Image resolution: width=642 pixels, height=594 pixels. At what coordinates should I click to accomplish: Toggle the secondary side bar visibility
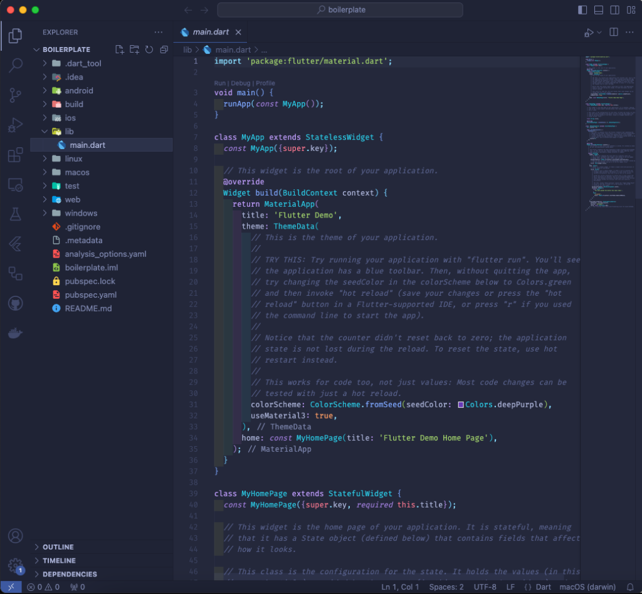tap(614, 10)
